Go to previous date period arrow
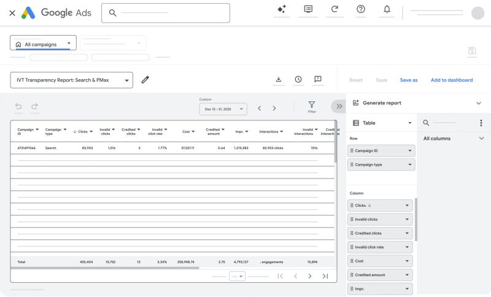The width and height of the screenshot is (491, 297). coord(259,108)
